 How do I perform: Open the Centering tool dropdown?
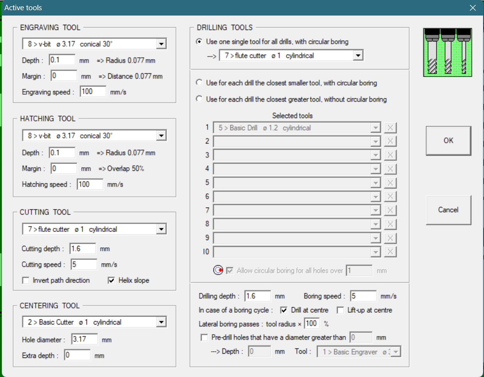tap(161, 323)
